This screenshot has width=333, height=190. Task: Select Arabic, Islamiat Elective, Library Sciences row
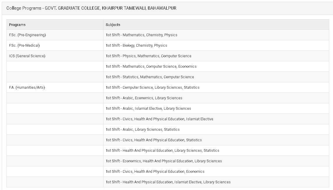[216, 108]
